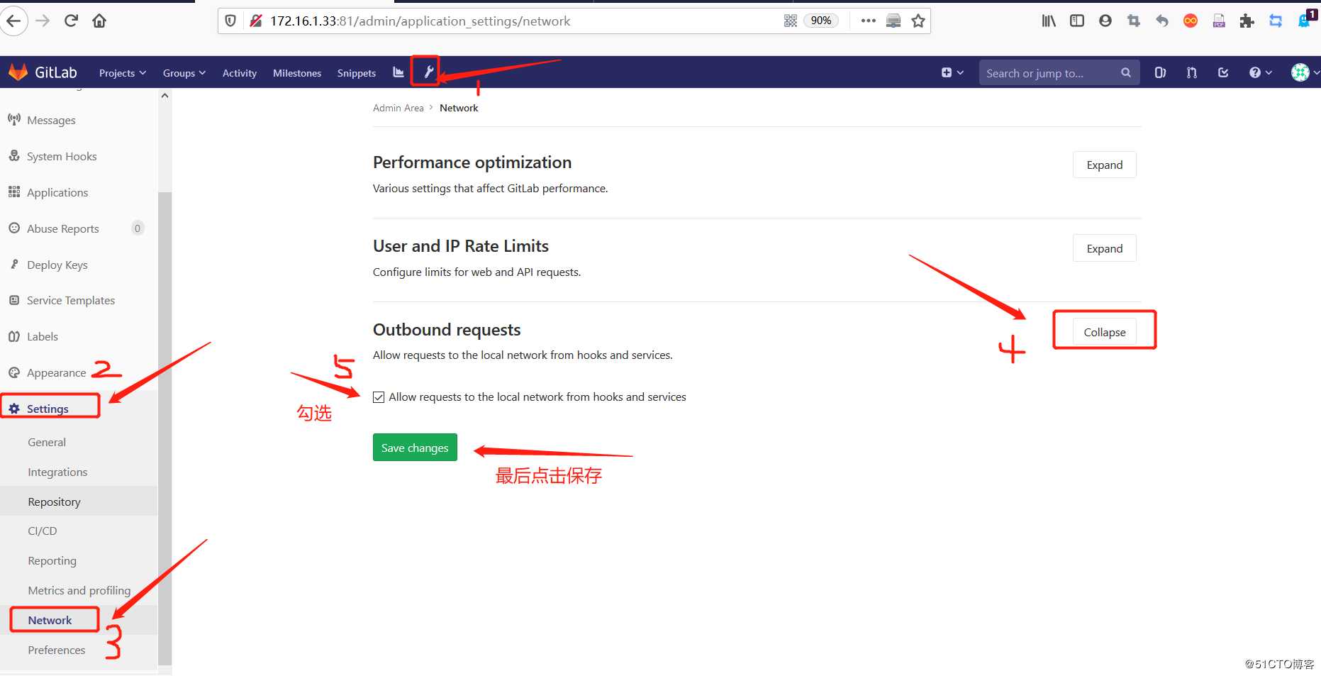Open Messages in the sidebar
The height and width of the screenshot is (676, 1321).
(x=51, y=120)
